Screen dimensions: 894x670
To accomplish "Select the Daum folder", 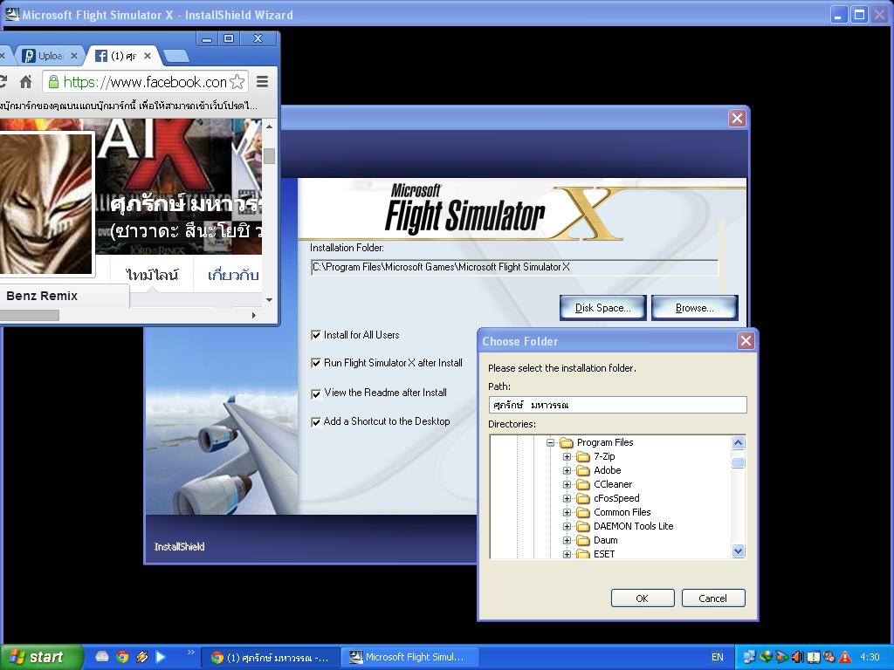I will (606, 540).
